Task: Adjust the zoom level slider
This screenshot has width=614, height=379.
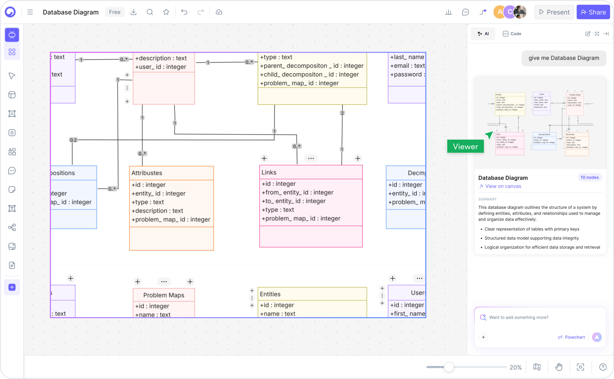Action: pos(449,367)
